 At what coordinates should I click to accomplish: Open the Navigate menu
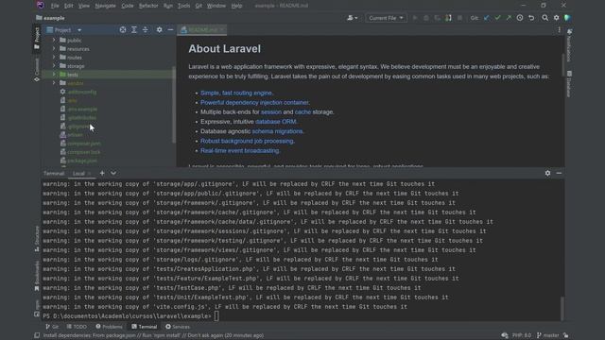105,6
